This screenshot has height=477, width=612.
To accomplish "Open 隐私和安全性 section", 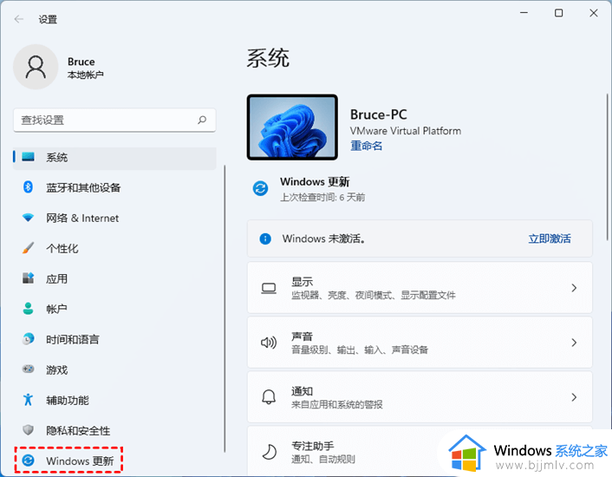I will point(114,430).
